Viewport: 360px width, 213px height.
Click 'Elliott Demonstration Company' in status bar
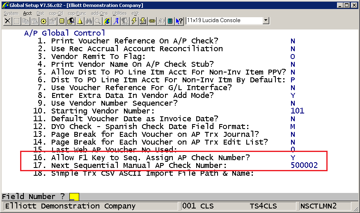70,206
